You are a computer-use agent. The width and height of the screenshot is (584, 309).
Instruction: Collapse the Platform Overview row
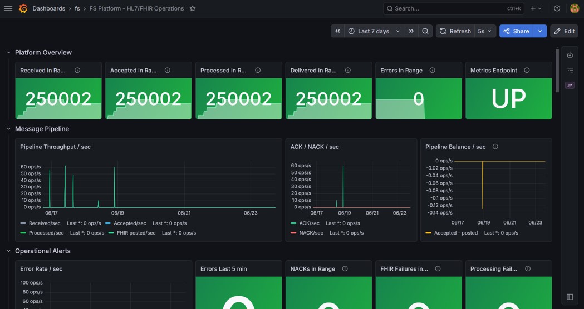click(x=8, y=53)
